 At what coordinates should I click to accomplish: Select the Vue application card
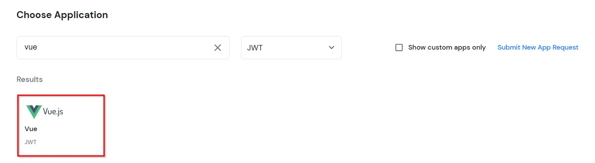tap(61, 125)
